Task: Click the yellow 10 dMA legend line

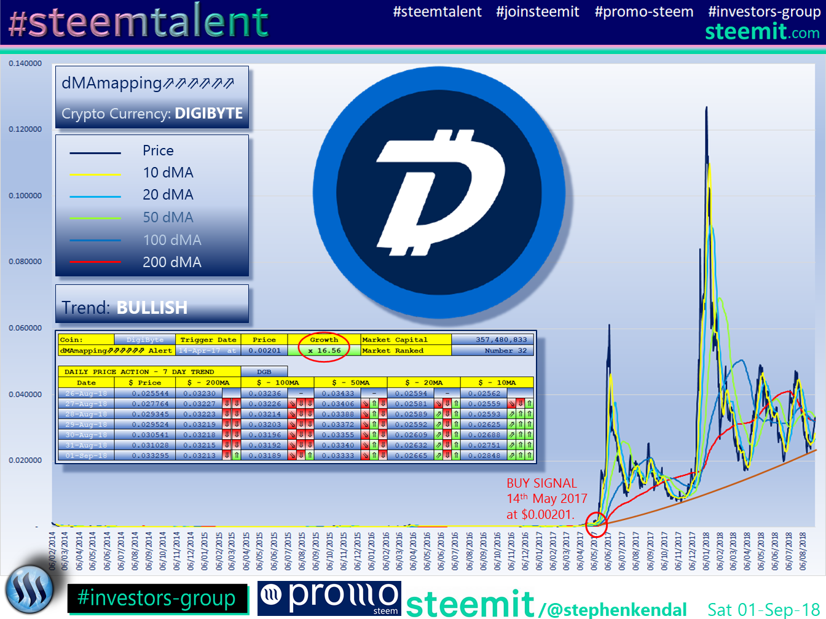Action: pyautogui.click(x=95, y=175)
